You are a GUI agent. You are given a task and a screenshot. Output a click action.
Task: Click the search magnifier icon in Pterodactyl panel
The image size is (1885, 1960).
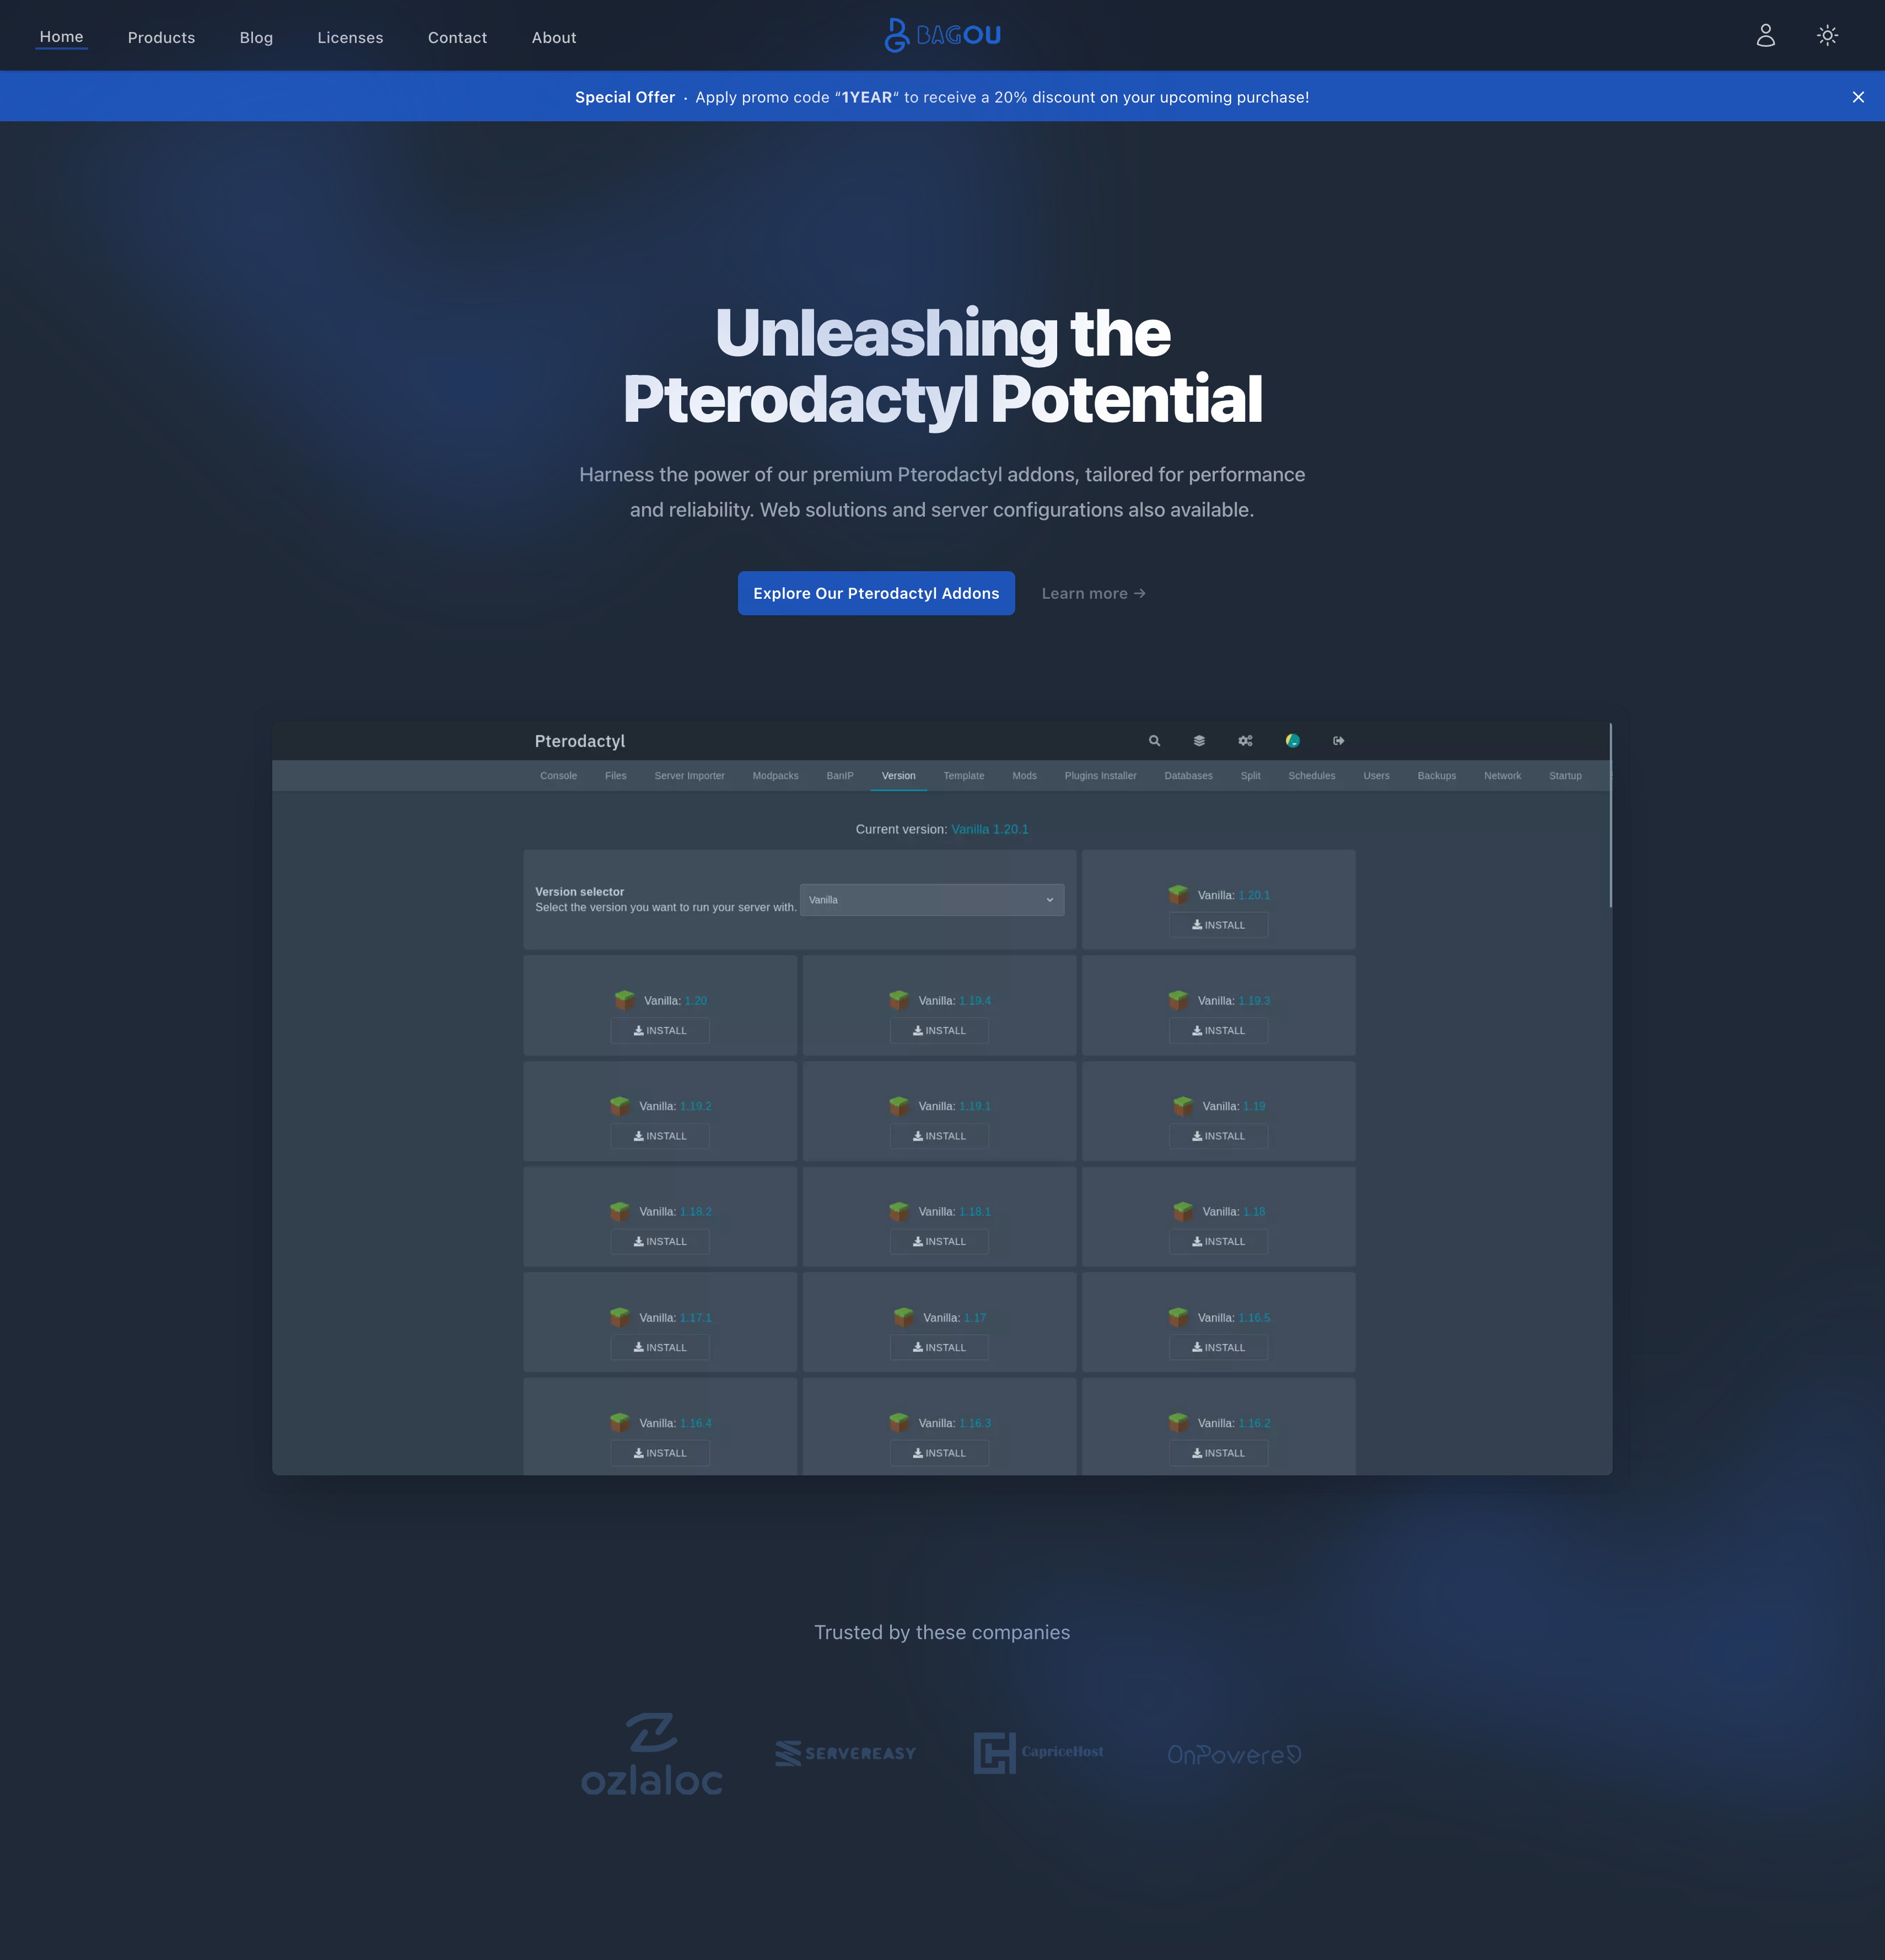coord(1154,741)
